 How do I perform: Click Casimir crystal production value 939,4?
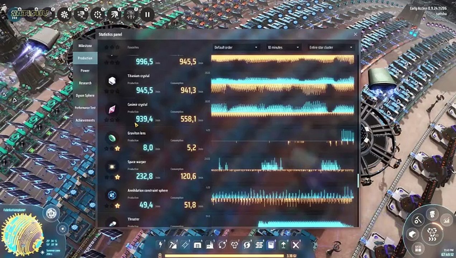tap(144, 119)
